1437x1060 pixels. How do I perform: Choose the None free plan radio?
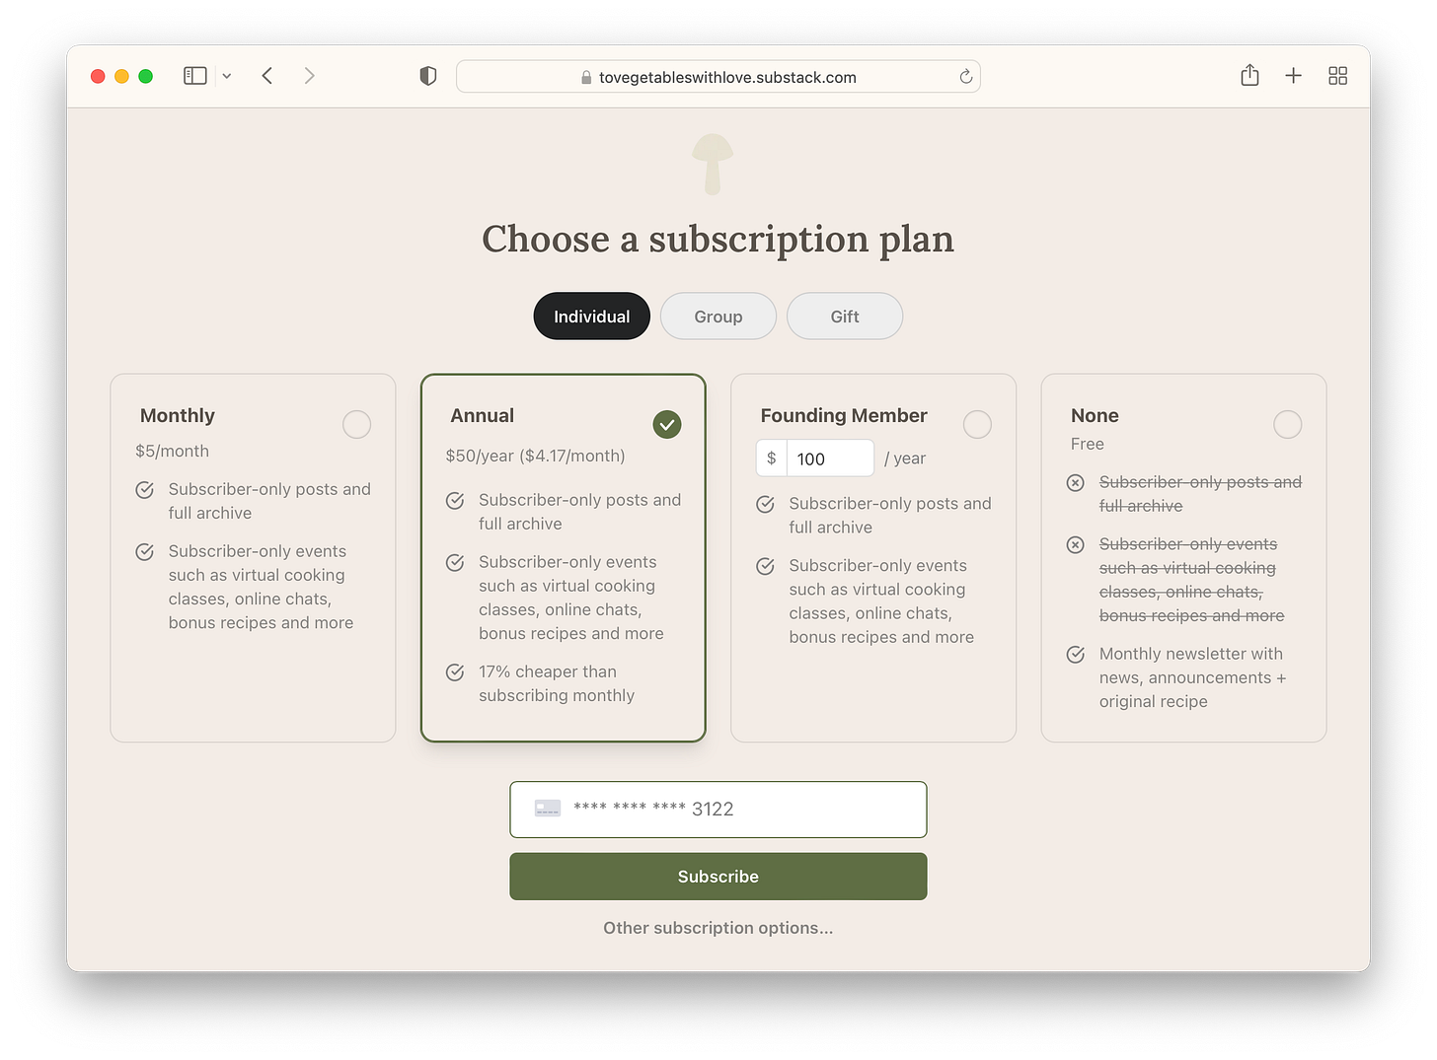tap(1288, 425)
